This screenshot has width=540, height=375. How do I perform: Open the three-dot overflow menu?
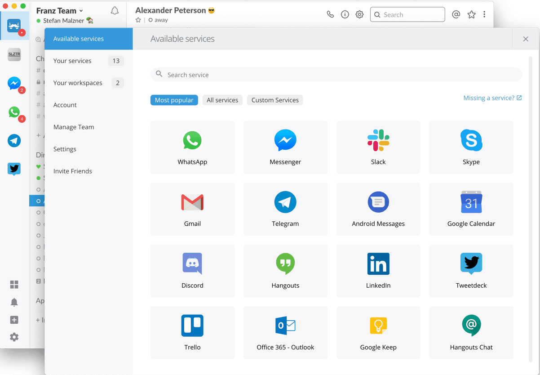[484, 14]
